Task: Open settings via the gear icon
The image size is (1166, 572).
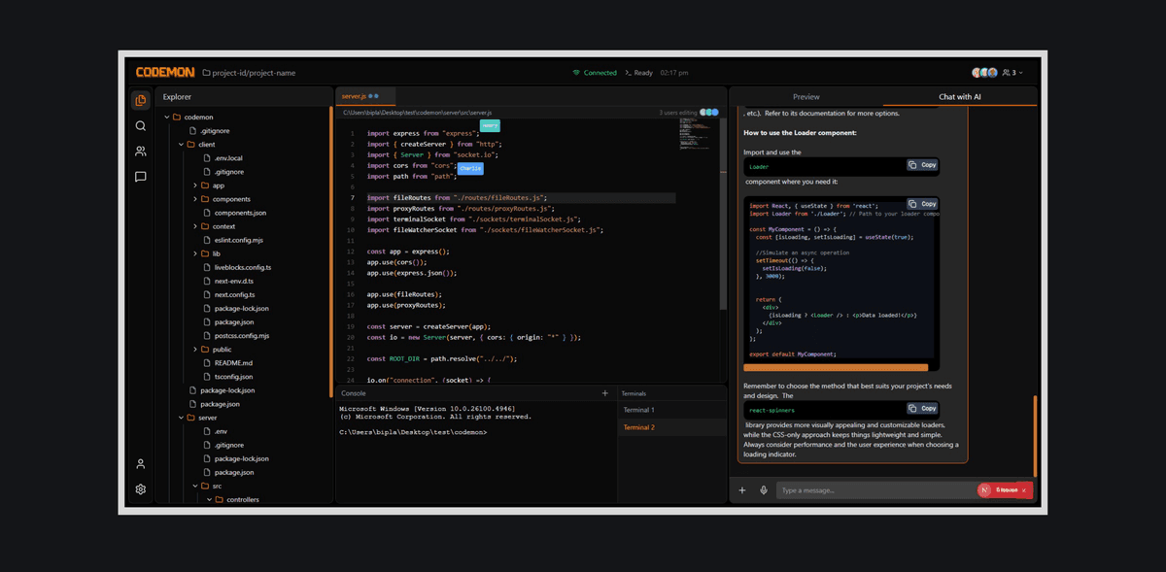Action: (x=141, y=489)
